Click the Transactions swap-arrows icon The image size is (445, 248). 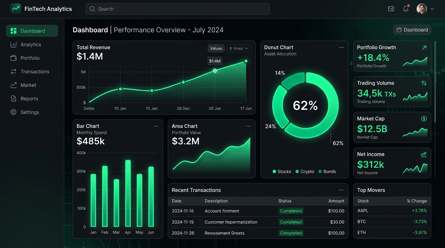point(14,72)
